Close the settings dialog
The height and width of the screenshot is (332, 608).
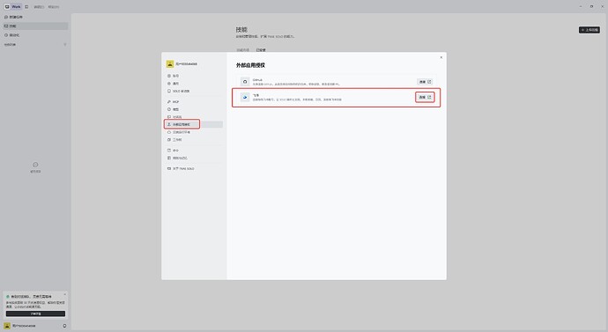click(x=441, y=57)
